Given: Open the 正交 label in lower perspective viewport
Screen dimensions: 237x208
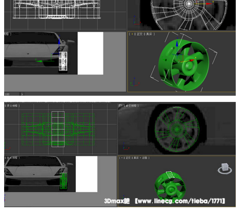Looking at the screenshot, I should [x=128, y=158].
